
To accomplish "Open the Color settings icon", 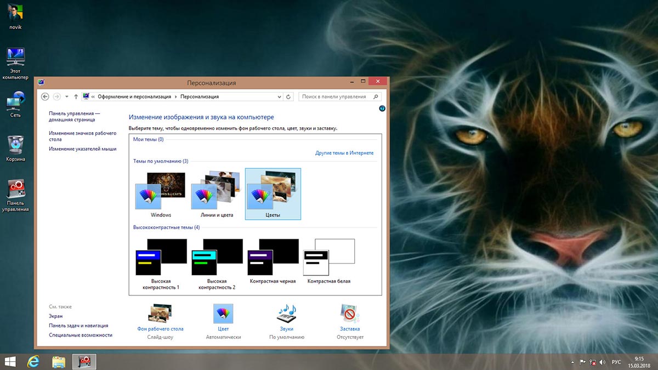I will 223,314.
